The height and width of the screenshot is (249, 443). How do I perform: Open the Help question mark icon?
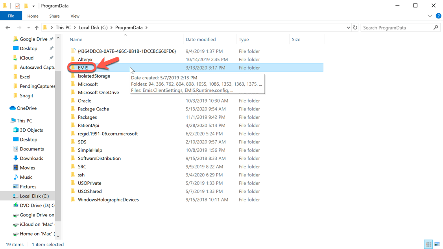pos(439,16)
